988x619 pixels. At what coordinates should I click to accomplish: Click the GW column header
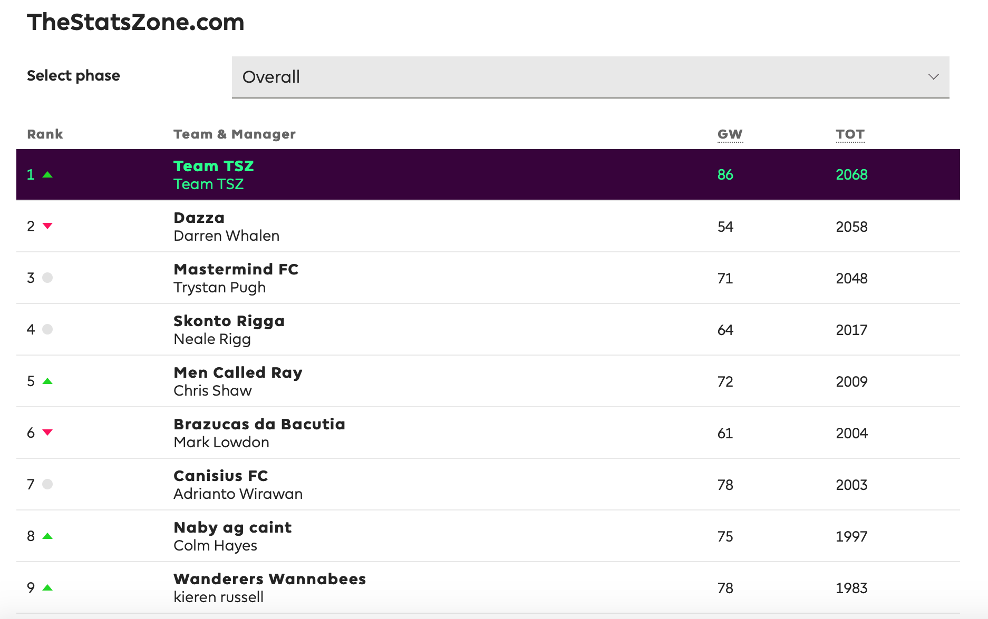click(x=730, y=134)
